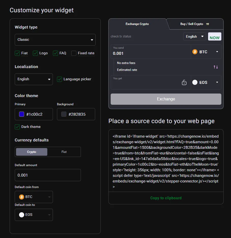Open the Default coin from dropdown
This screenshot has width=231, height=238.
tap(34, 197)
